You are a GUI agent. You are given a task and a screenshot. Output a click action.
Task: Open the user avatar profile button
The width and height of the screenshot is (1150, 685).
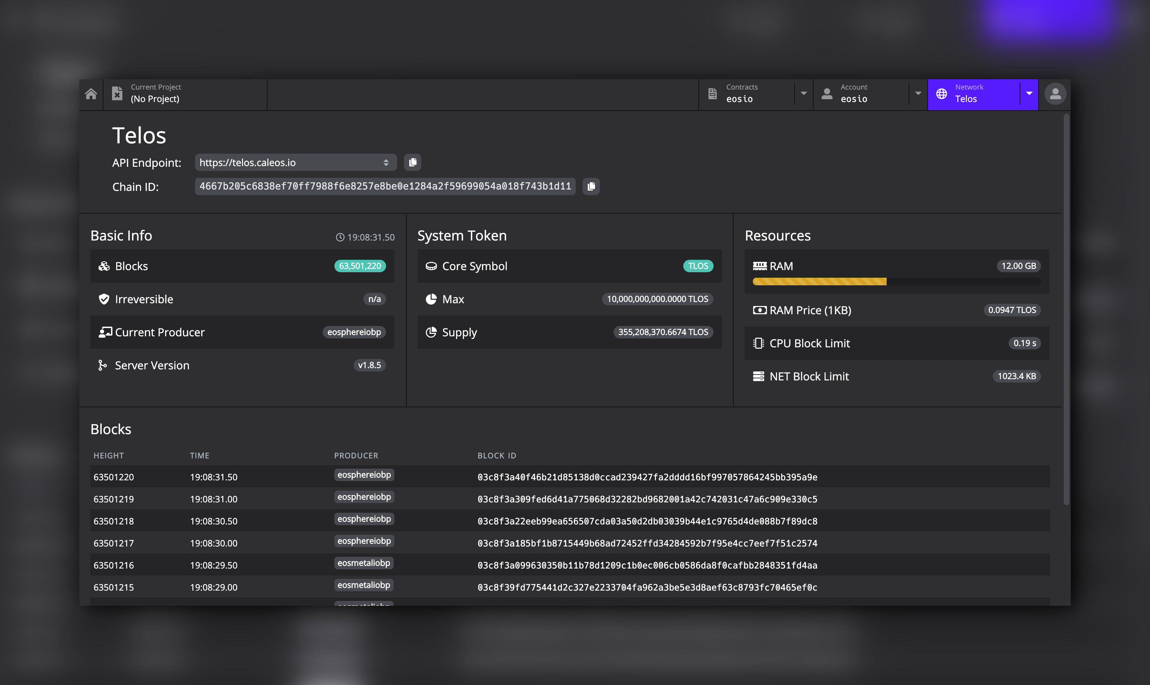click(x=1055, y=94)
